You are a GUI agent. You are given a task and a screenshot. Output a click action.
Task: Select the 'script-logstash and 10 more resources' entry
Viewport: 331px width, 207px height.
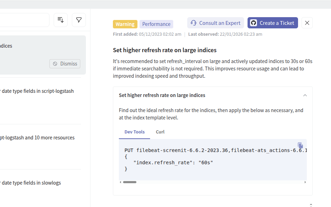[37, 137]
